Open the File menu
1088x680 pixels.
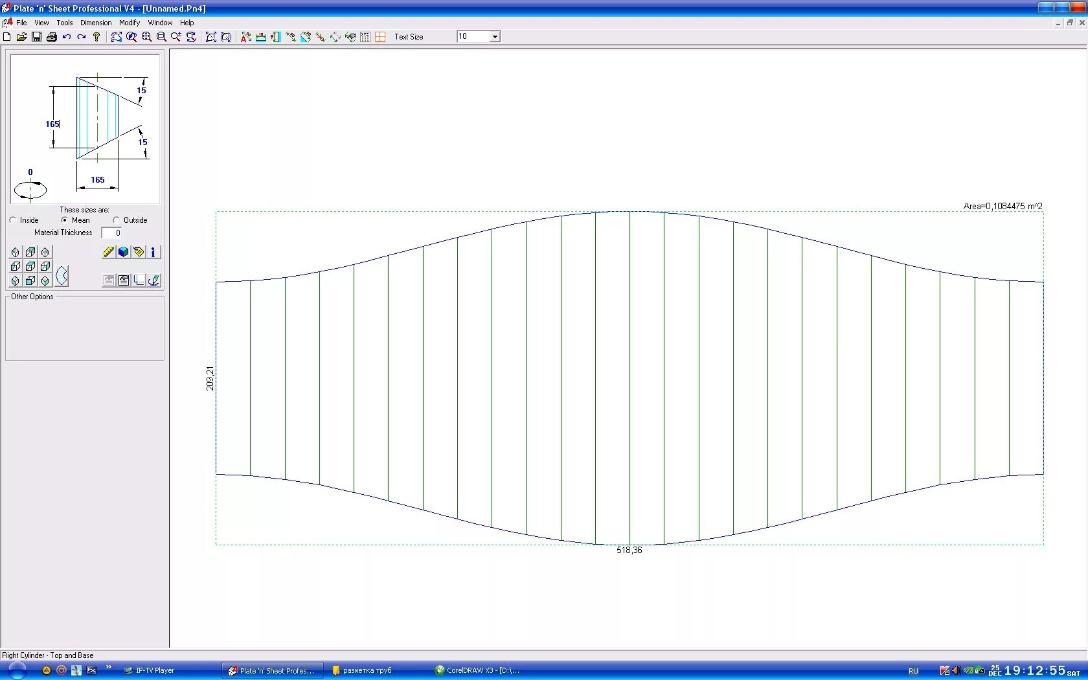[x=21, y=23]
